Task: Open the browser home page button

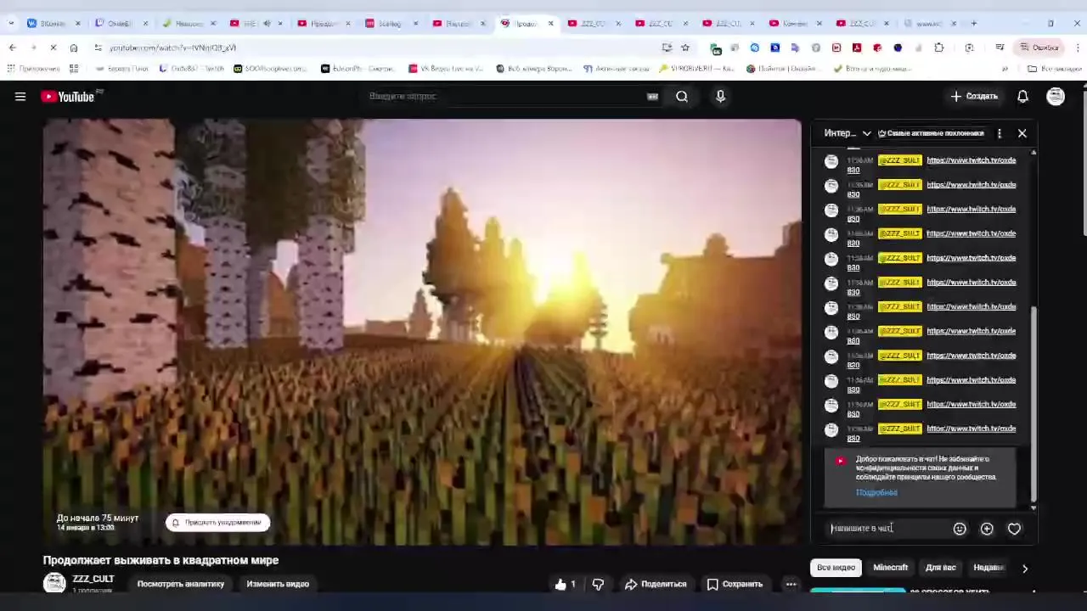Action: coord(73,48)
